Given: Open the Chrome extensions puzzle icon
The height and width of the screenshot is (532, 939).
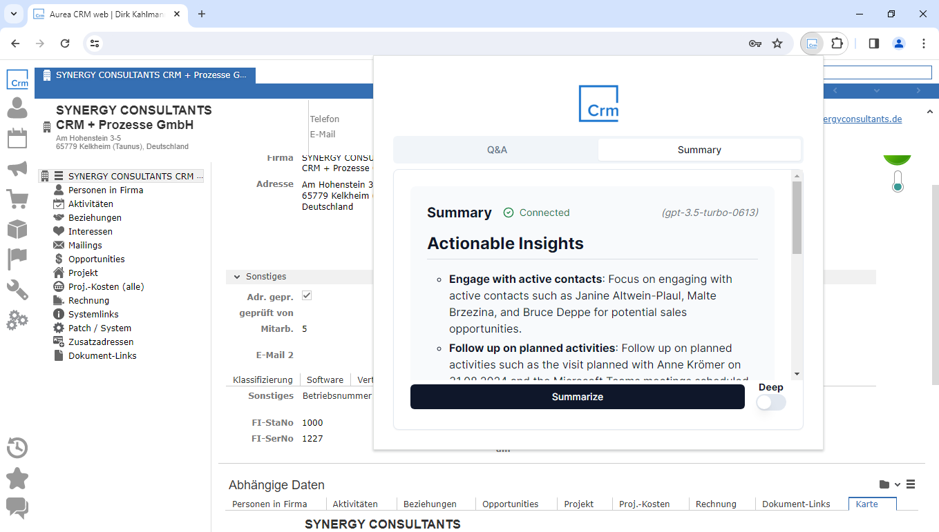Looking at the screenshot, I should point(837,43).
